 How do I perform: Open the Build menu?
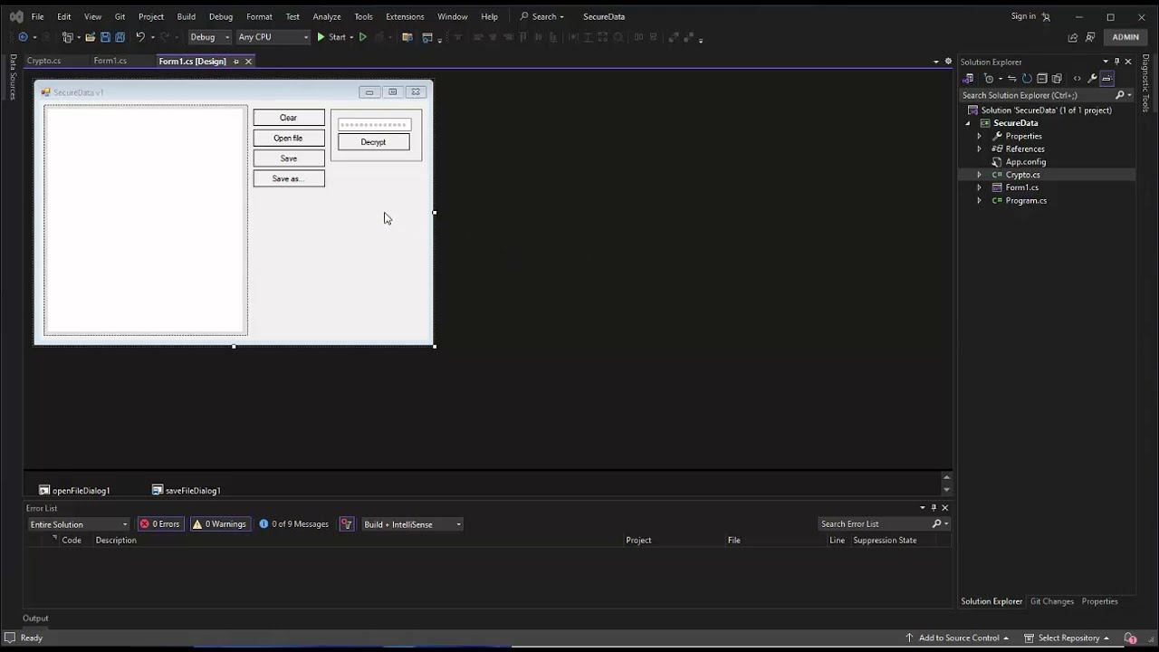pos(186,16)
